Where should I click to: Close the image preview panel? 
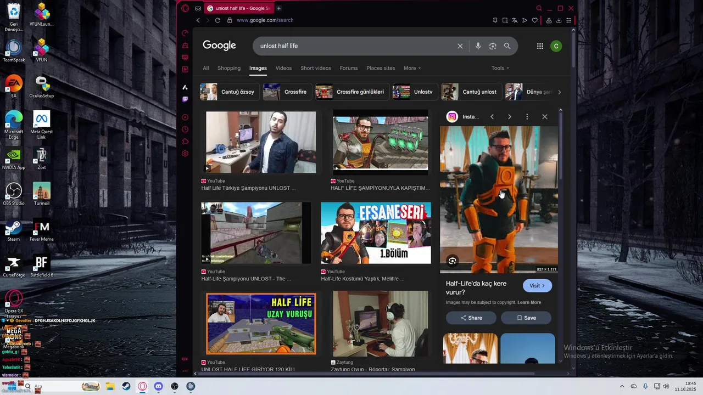pyautogui.click(x=544, y=117)
